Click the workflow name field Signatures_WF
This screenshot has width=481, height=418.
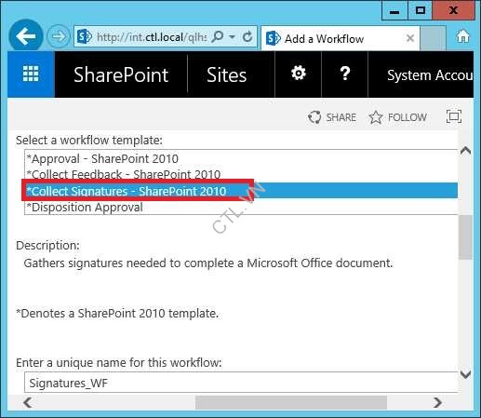[241, 383]
